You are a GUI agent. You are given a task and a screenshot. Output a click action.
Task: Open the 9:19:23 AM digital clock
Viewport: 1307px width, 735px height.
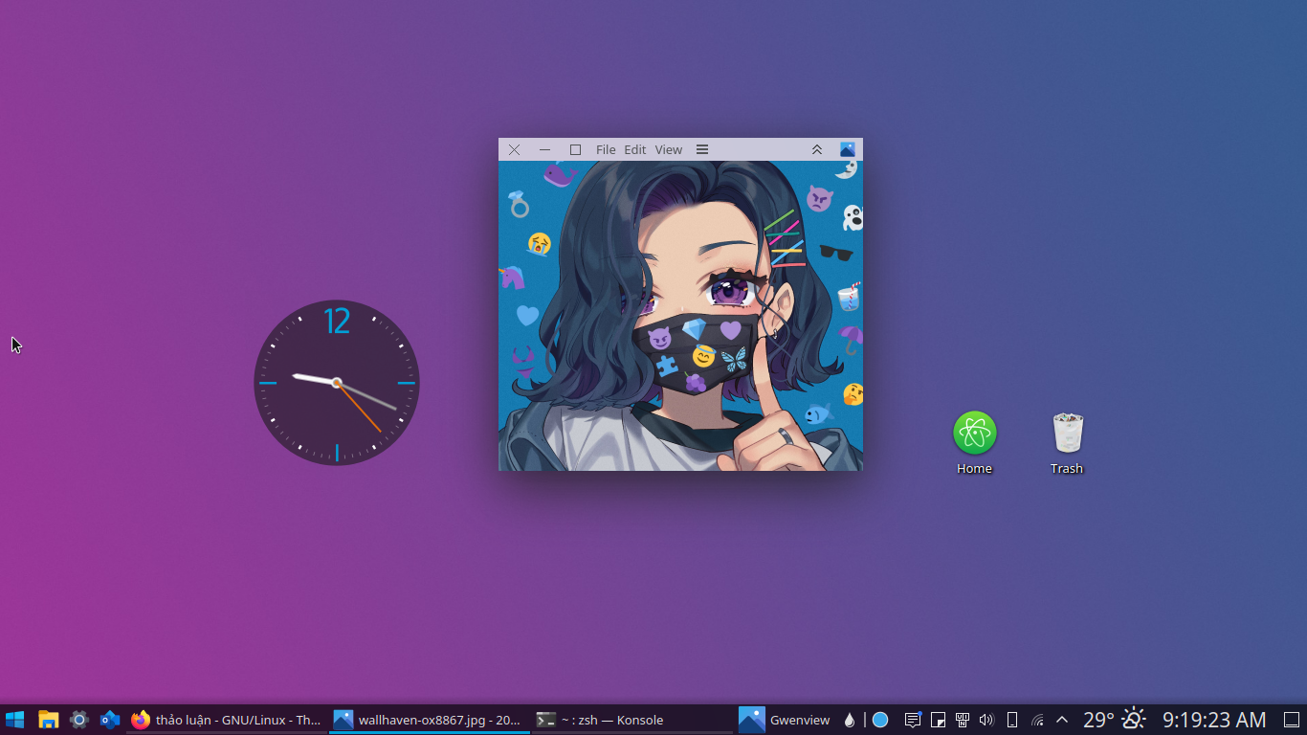[1214, 720]
